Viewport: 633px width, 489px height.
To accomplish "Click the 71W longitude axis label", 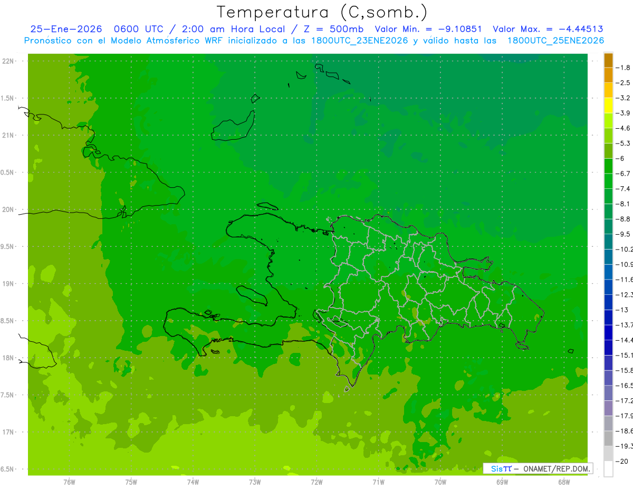I will 379,482.
